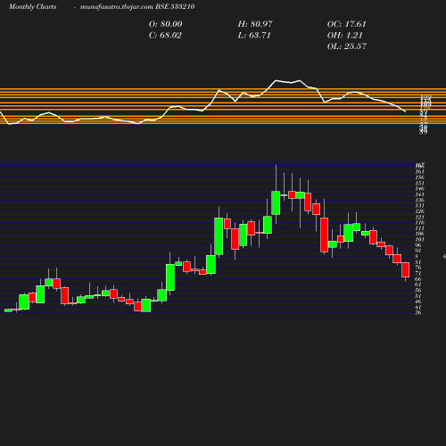
Task: Click the most recent red candlestick
Action: tap(406, 269)
